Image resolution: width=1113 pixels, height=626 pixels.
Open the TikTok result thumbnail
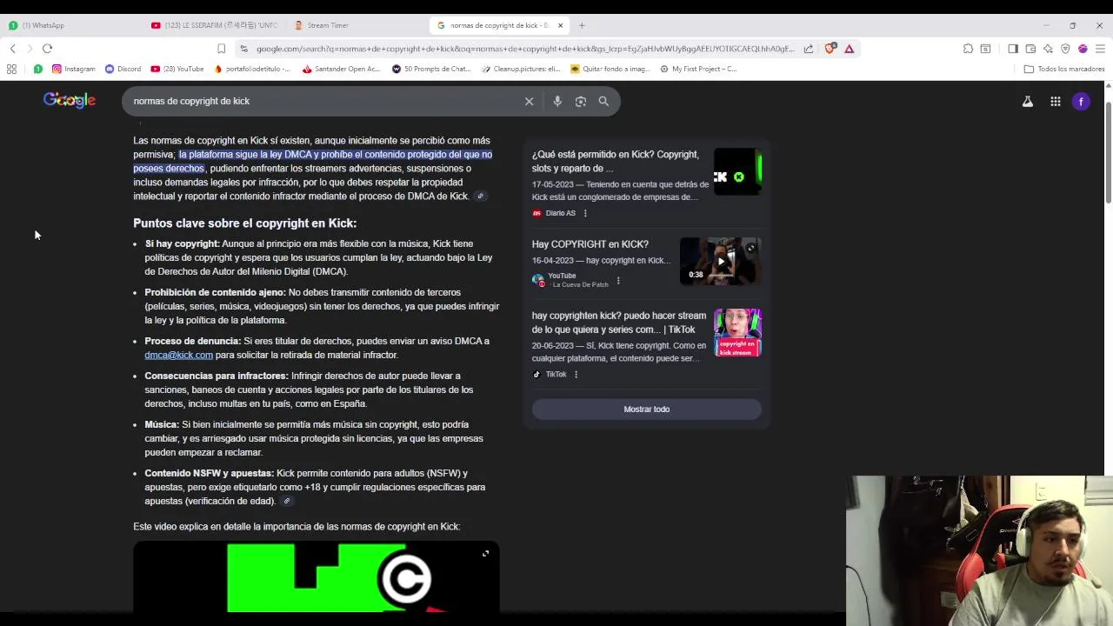click(x=737, y=332)
